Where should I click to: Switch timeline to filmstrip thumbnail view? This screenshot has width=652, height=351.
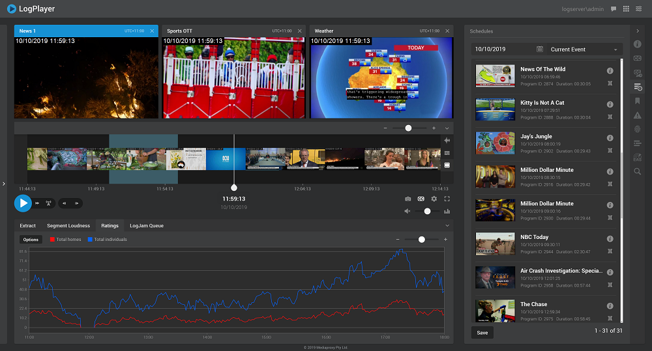coord(447,165)
